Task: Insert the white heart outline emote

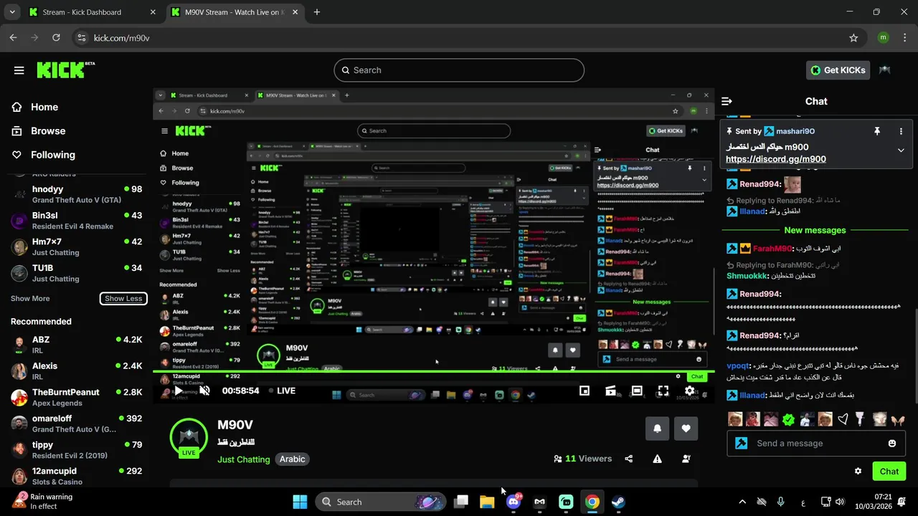Action: 843,419
